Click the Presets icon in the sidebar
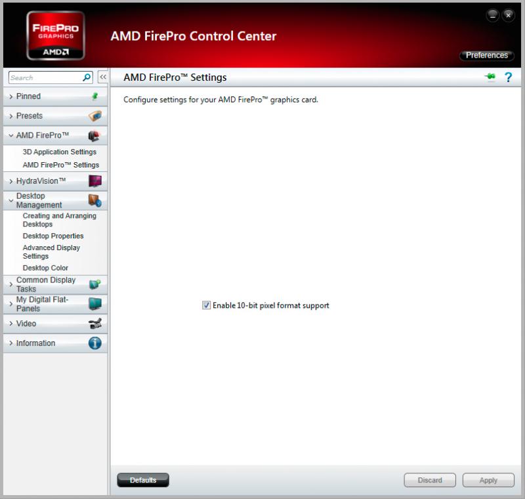The image size is (525, 499). point(95,116)
